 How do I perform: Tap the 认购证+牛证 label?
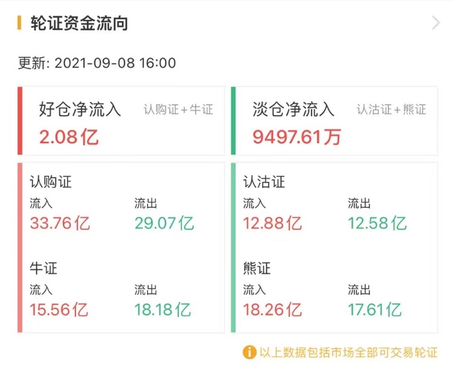click(x=178, y=110)
